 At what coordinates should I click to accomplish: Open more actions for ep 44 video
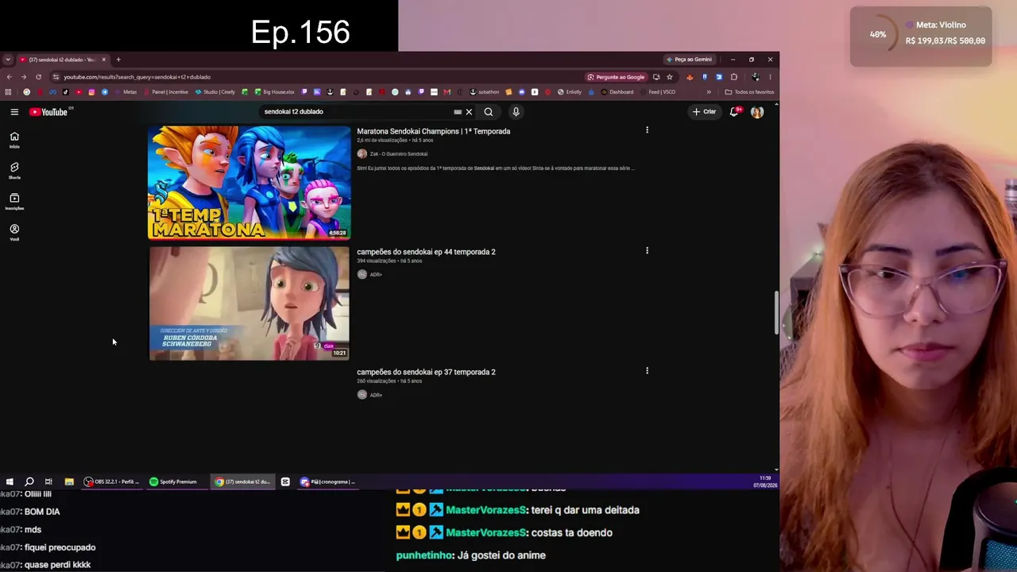pyautogui.click(x=647, y=251)
